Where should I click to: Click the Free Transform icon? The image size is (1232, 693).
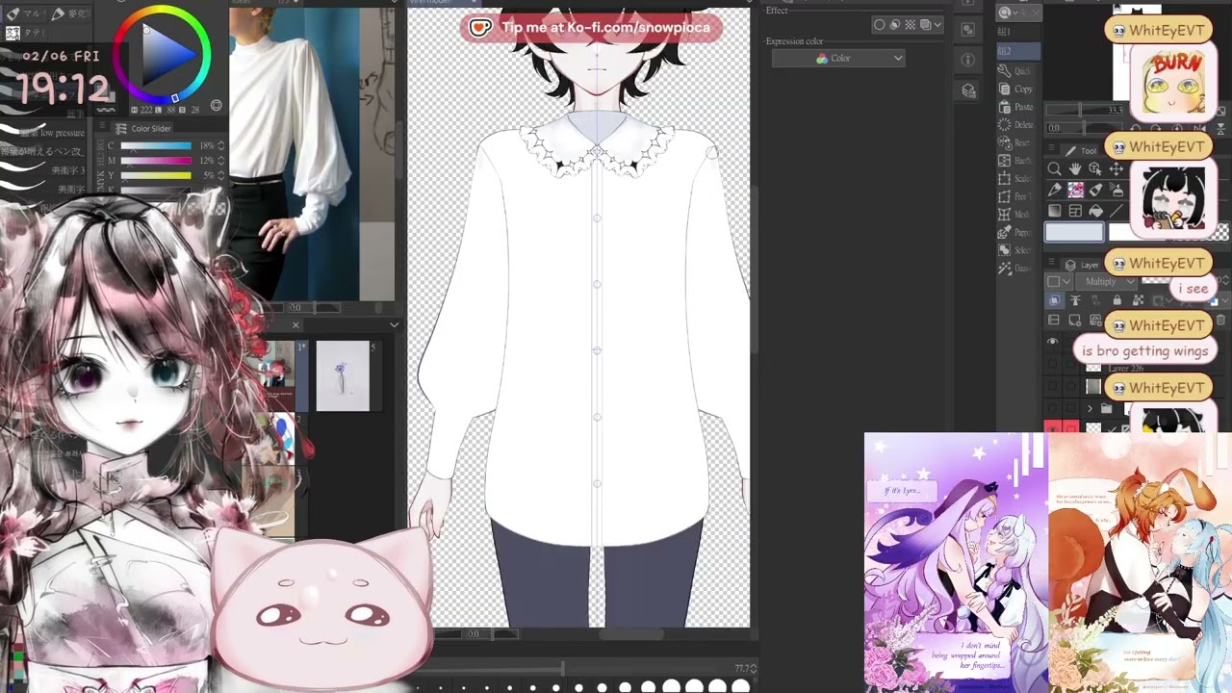click(1004, 196)
